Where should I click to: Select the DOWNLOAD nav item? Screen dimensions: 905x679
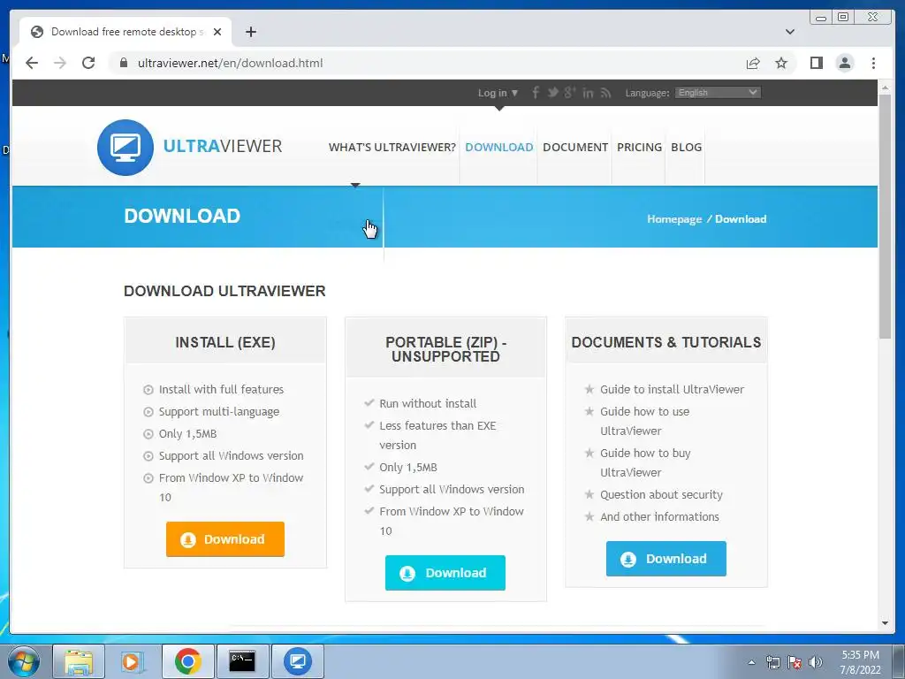[x=499, y=148]
